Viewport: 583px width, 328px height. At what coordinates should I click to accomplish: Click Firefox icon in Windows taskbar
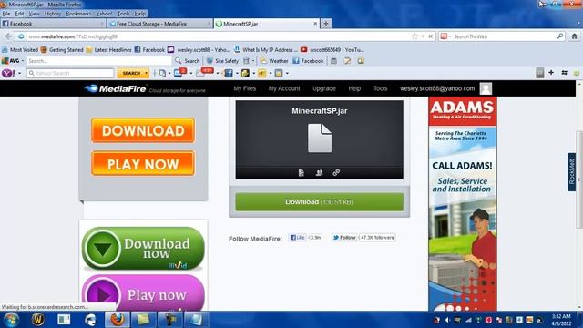[118, 320]
